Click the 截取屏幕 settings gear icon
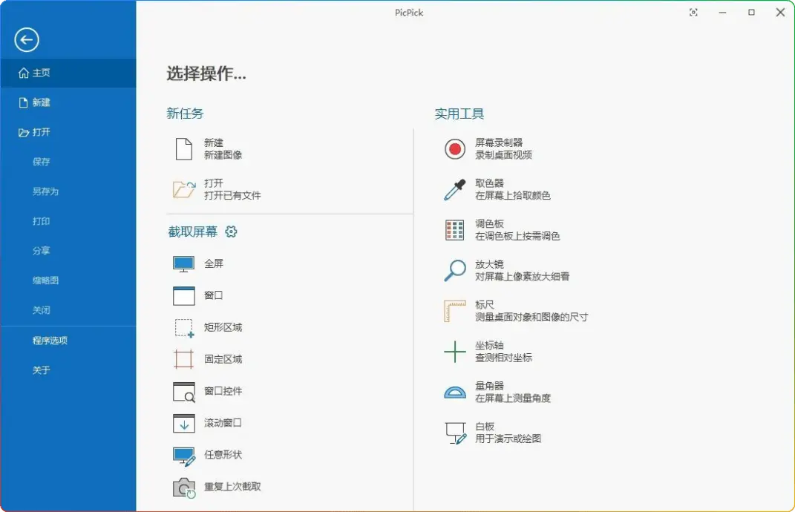Image resolution: width=795 pixels, height=512 pixels. tap(231, 232)
